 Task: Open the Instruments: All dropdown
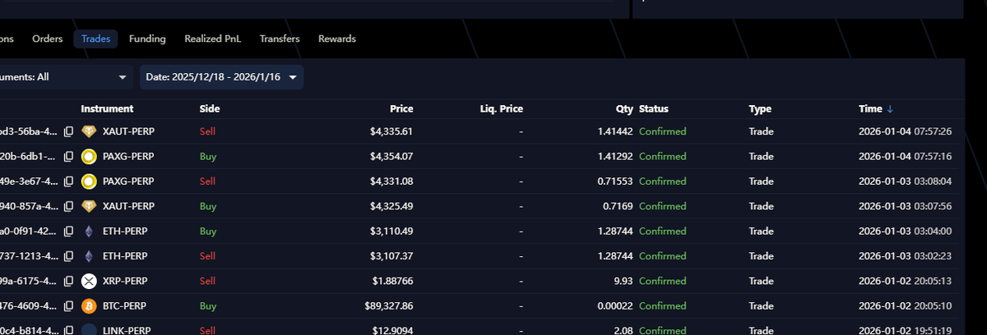coord(66,77)
